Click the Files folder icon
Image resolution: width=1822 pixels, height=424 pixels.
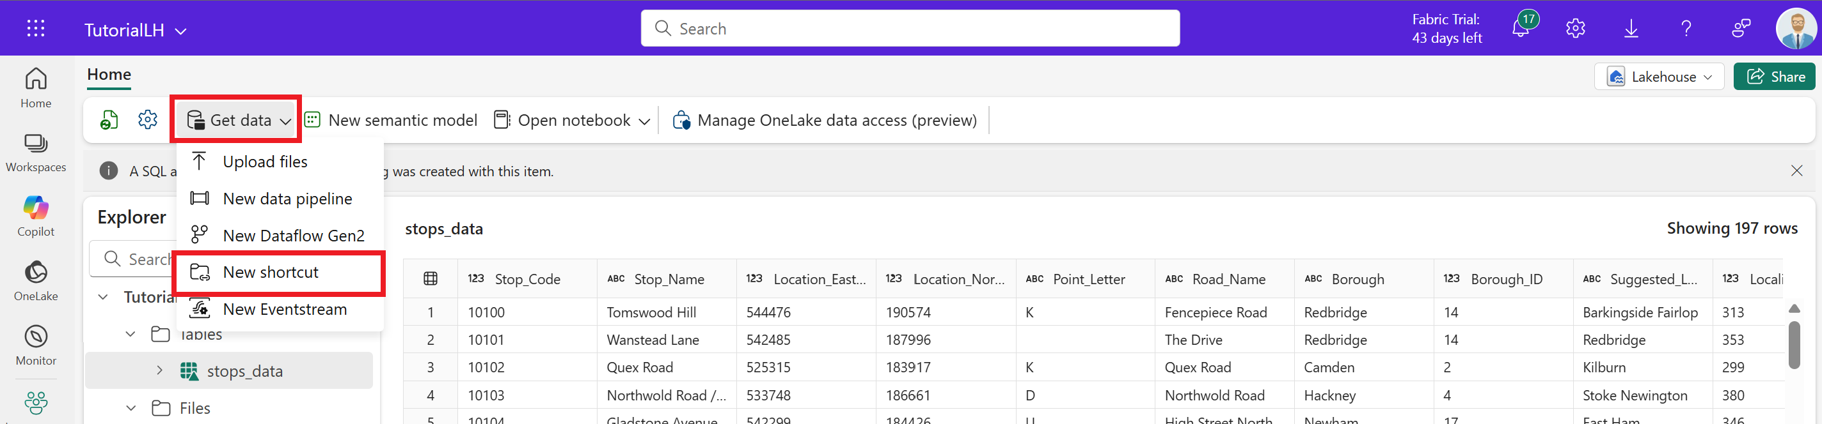point(161,408)
